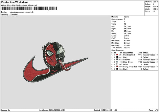Select the Stitches value 16919
This screenshot has height=112, width=159.
click(155, 2)
